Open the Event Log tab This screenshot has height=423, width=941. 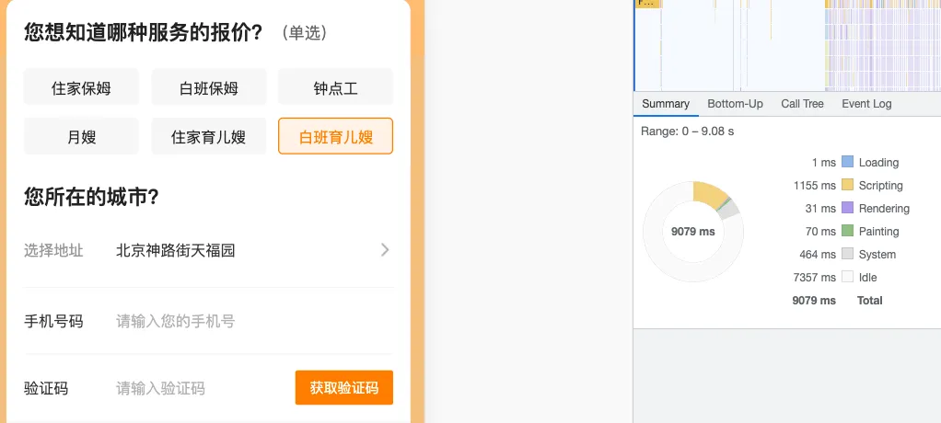[x=866, y=104]
